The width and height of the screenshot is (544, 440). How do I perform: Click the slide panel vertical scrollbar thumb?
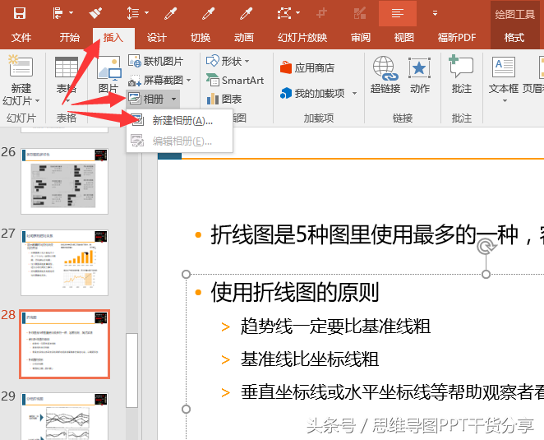click(x=131, y=370)
